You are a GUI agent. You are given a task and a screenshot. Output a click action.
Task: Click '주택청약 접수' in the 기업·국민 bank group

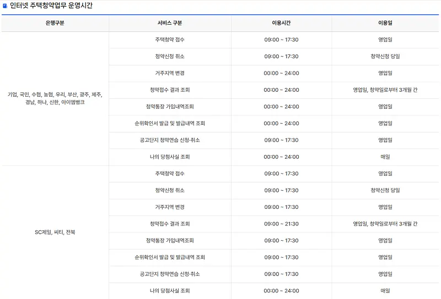170,40
